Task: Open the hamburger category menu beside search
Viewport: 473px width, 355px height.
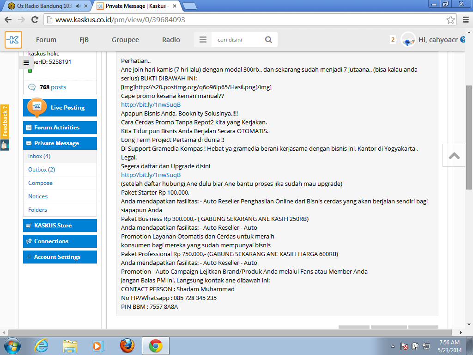Action: point(203,40)
